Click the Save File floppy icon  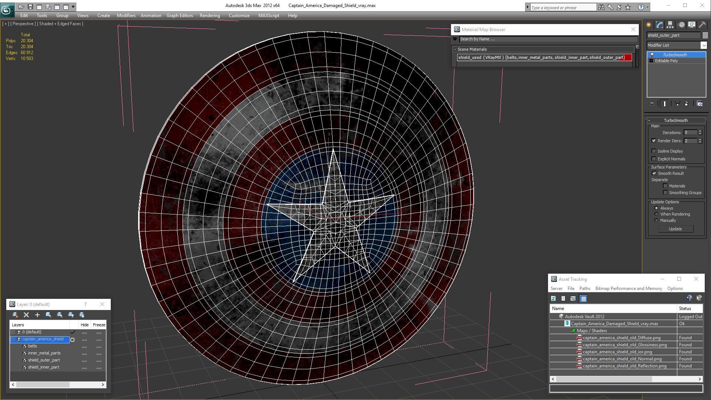click(x=30, y=7)
